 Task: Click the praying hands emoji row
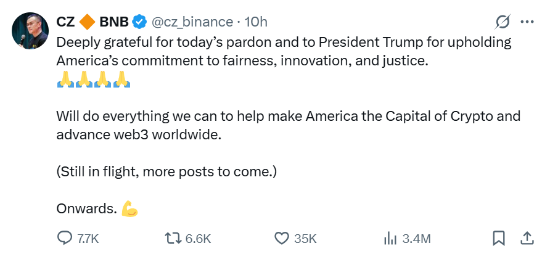point(92,80)
